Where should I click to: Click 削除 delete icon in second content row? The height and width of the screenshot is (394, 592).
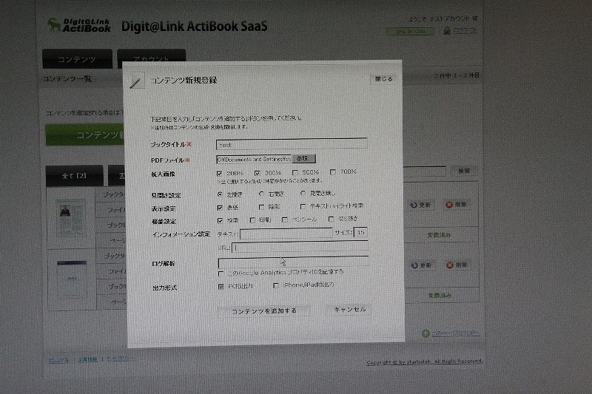coord(450,265)
